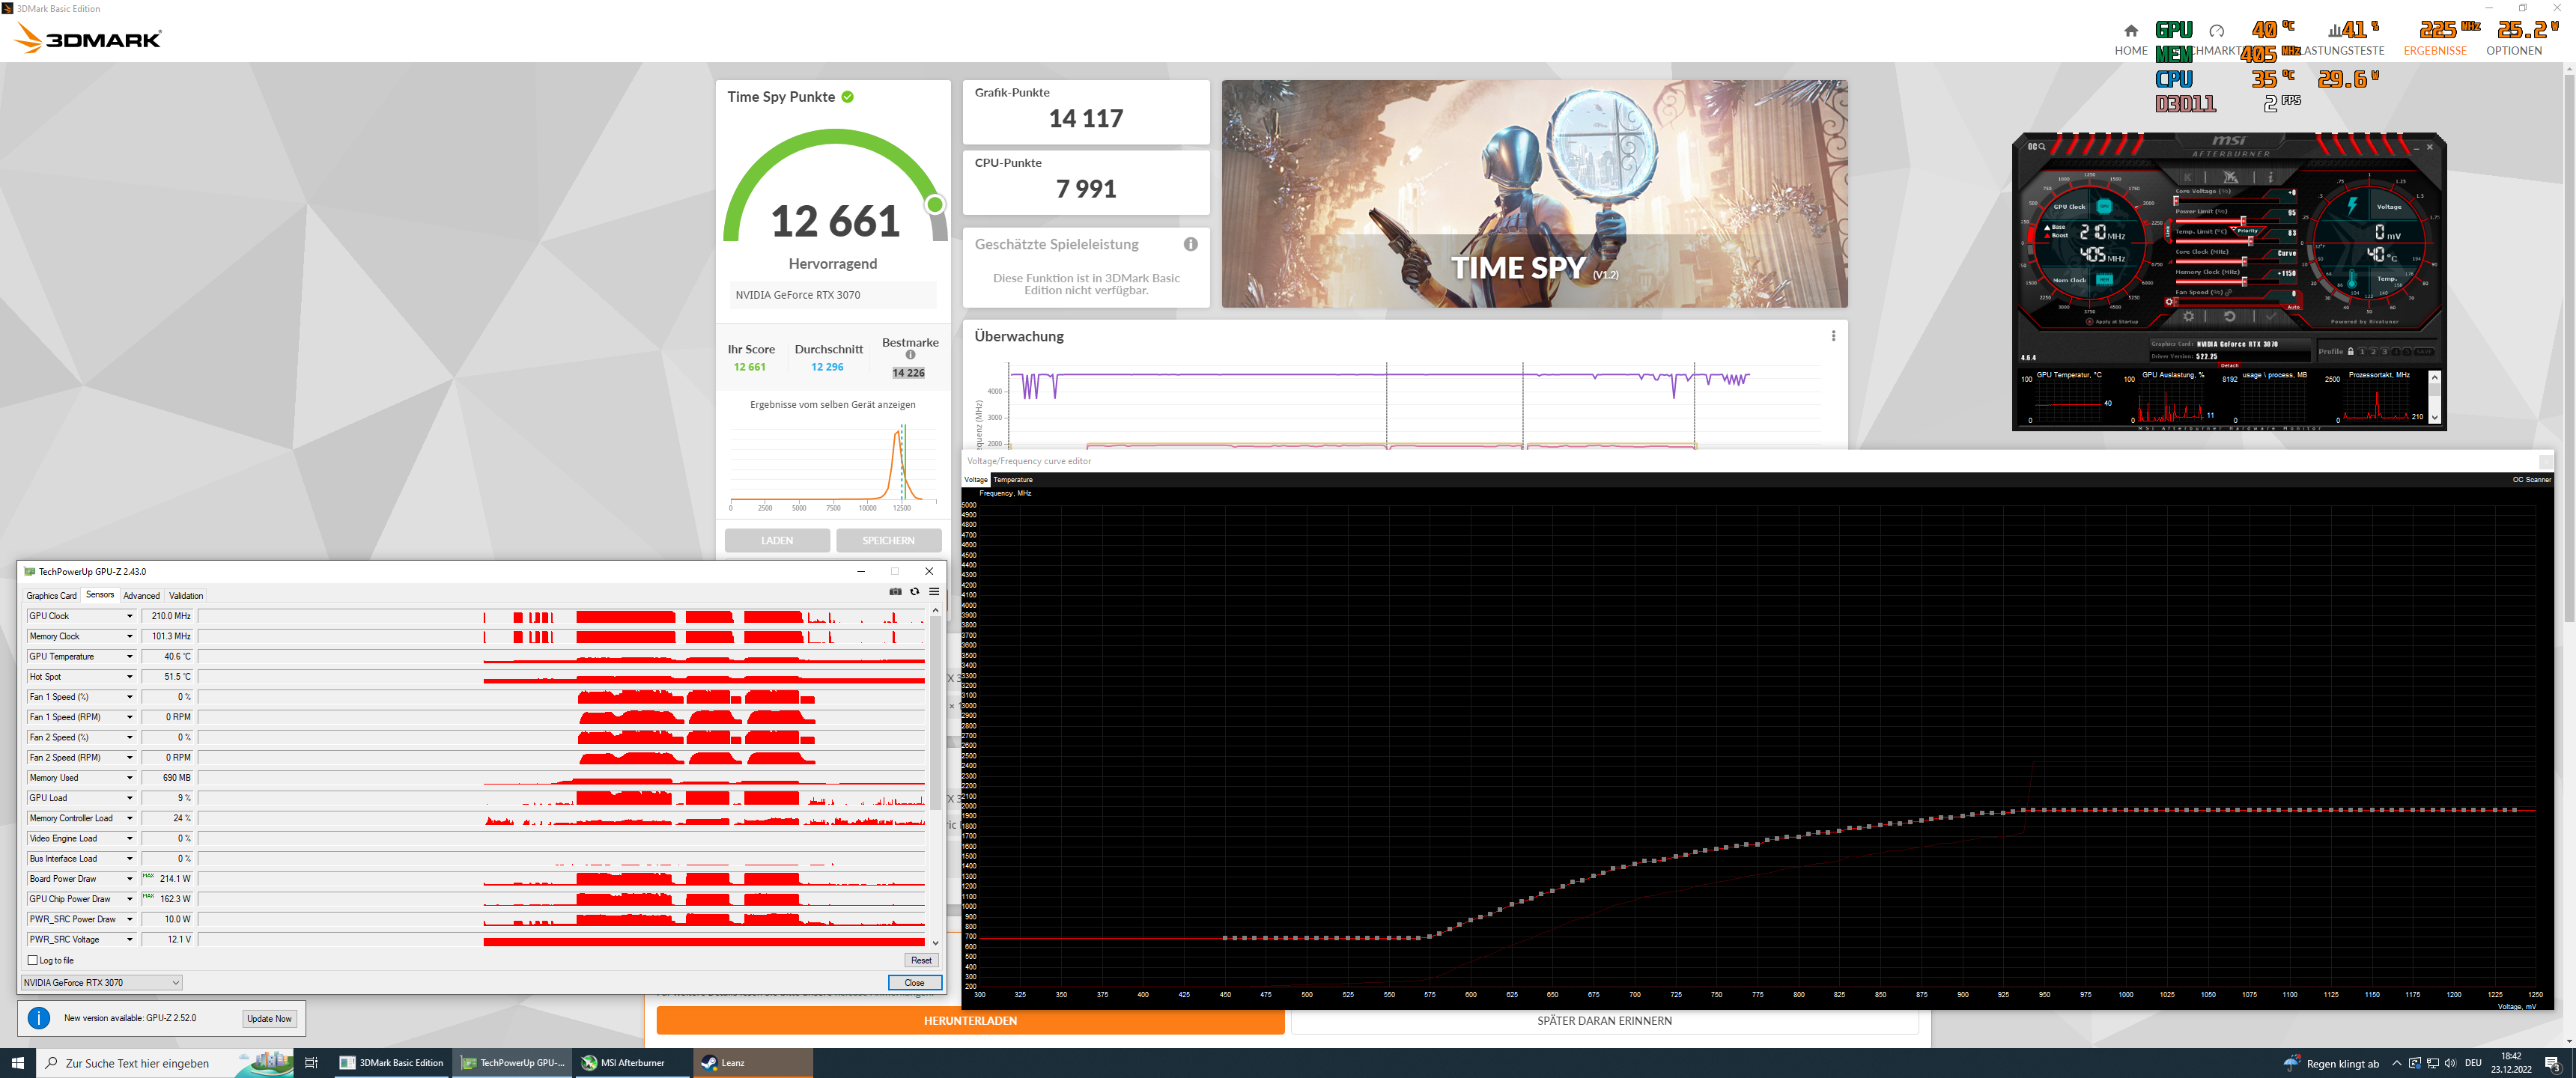Click the GPU-Z refresh sensors icon

click(914, 592)
